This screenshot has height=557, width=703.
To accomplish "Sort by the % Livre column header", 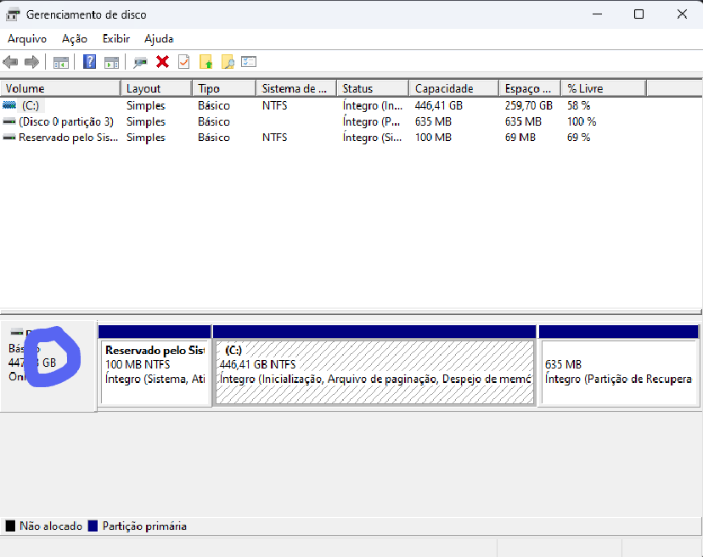I will tap(604, 88).
